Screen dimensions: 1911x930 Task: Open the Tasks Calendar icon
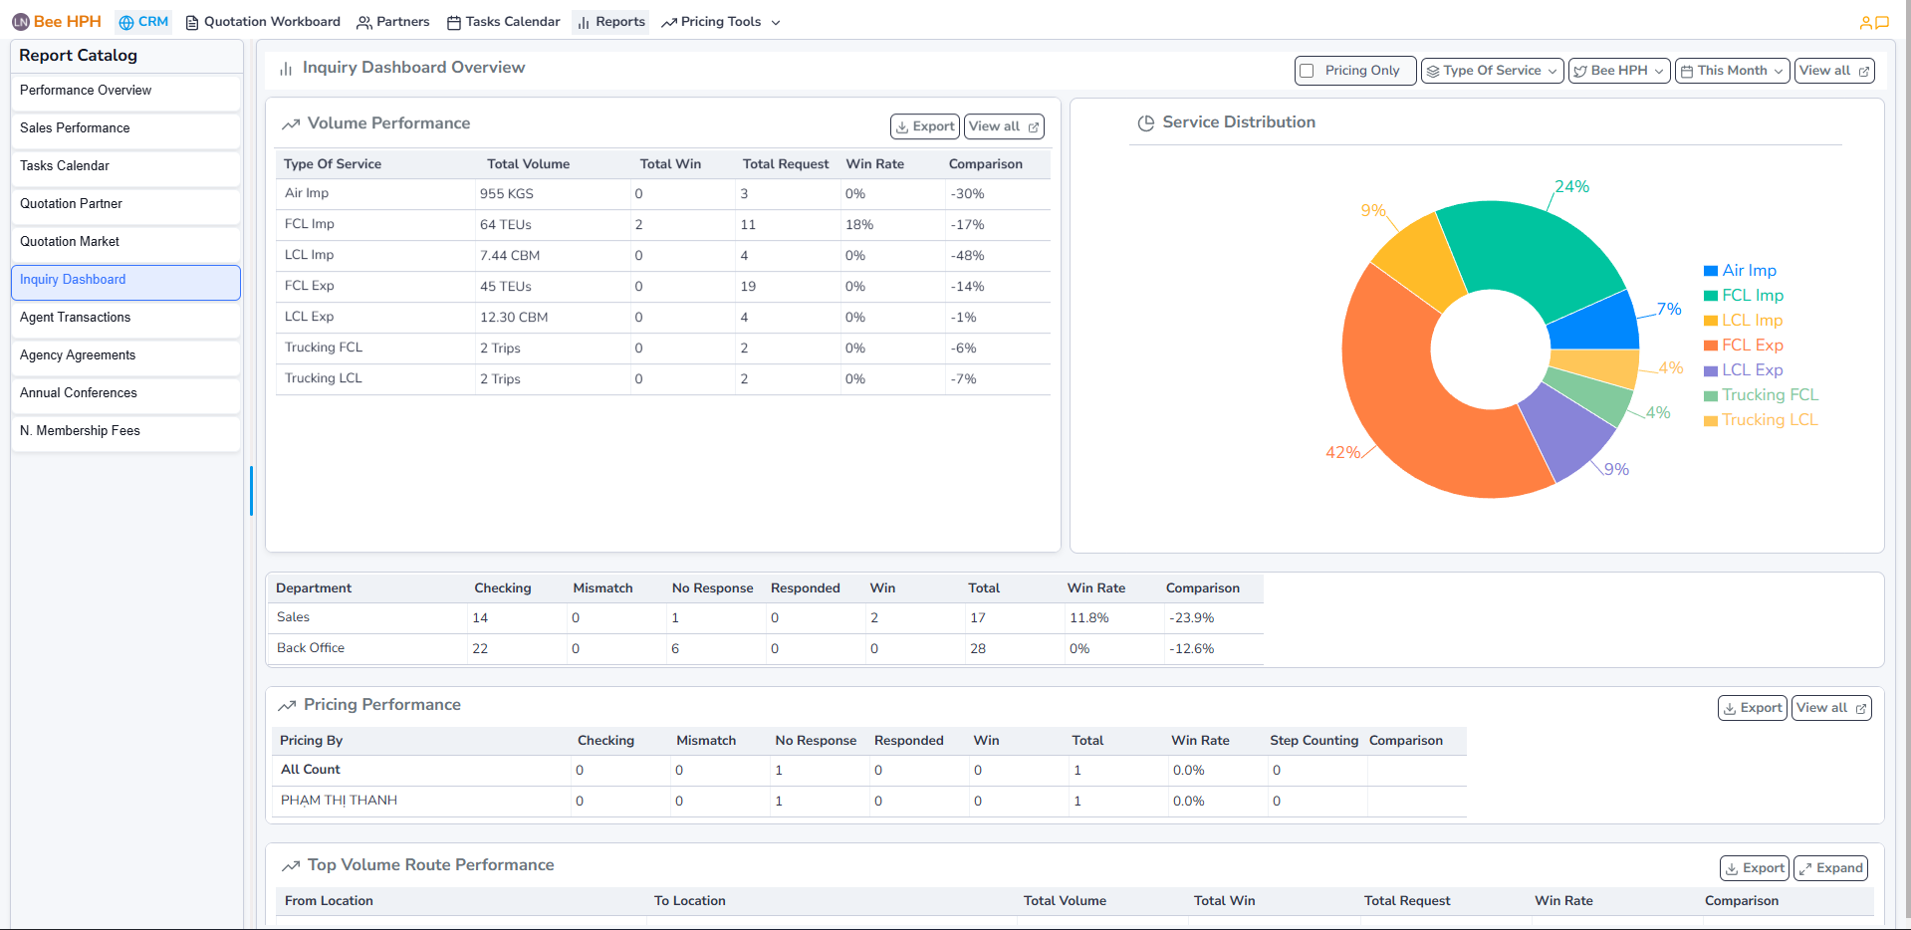(x=453, y=21)
